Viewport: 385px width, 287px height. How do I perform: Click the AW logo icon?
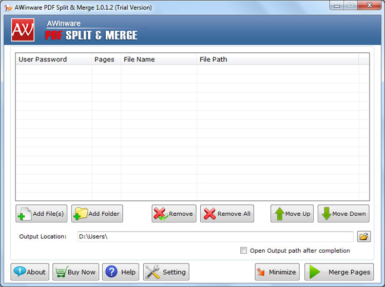click(x=23, y=30)
